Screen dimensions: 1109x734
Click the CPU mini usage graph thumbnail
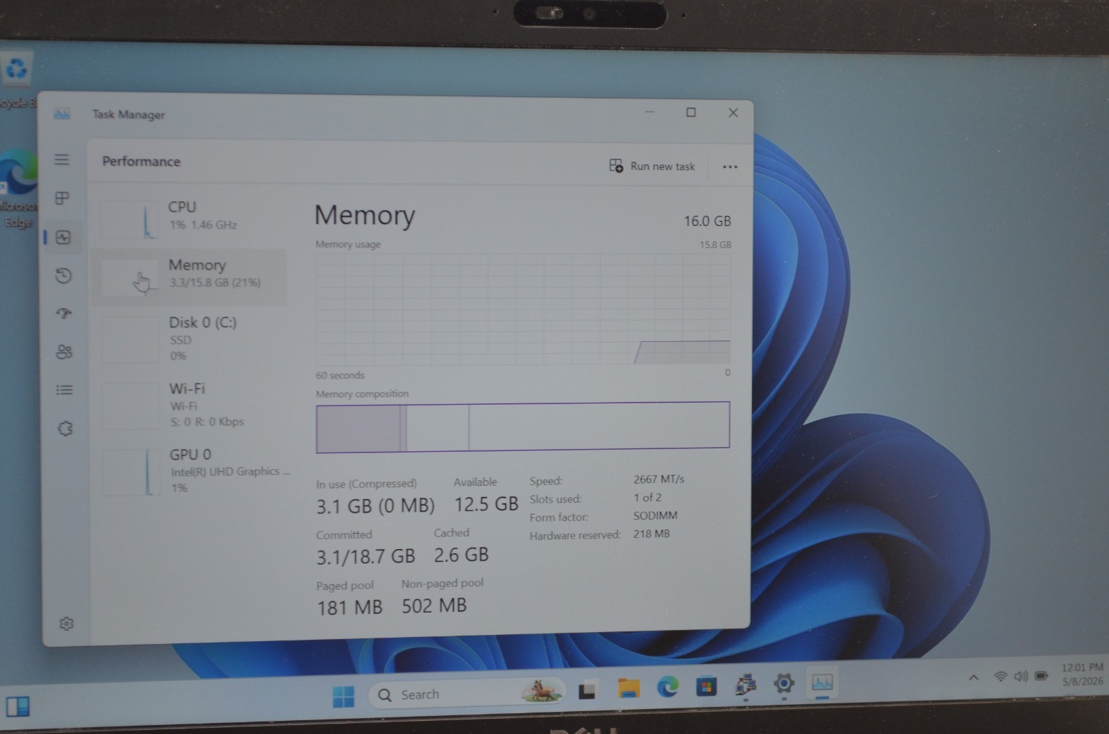[x=130, y=220]
